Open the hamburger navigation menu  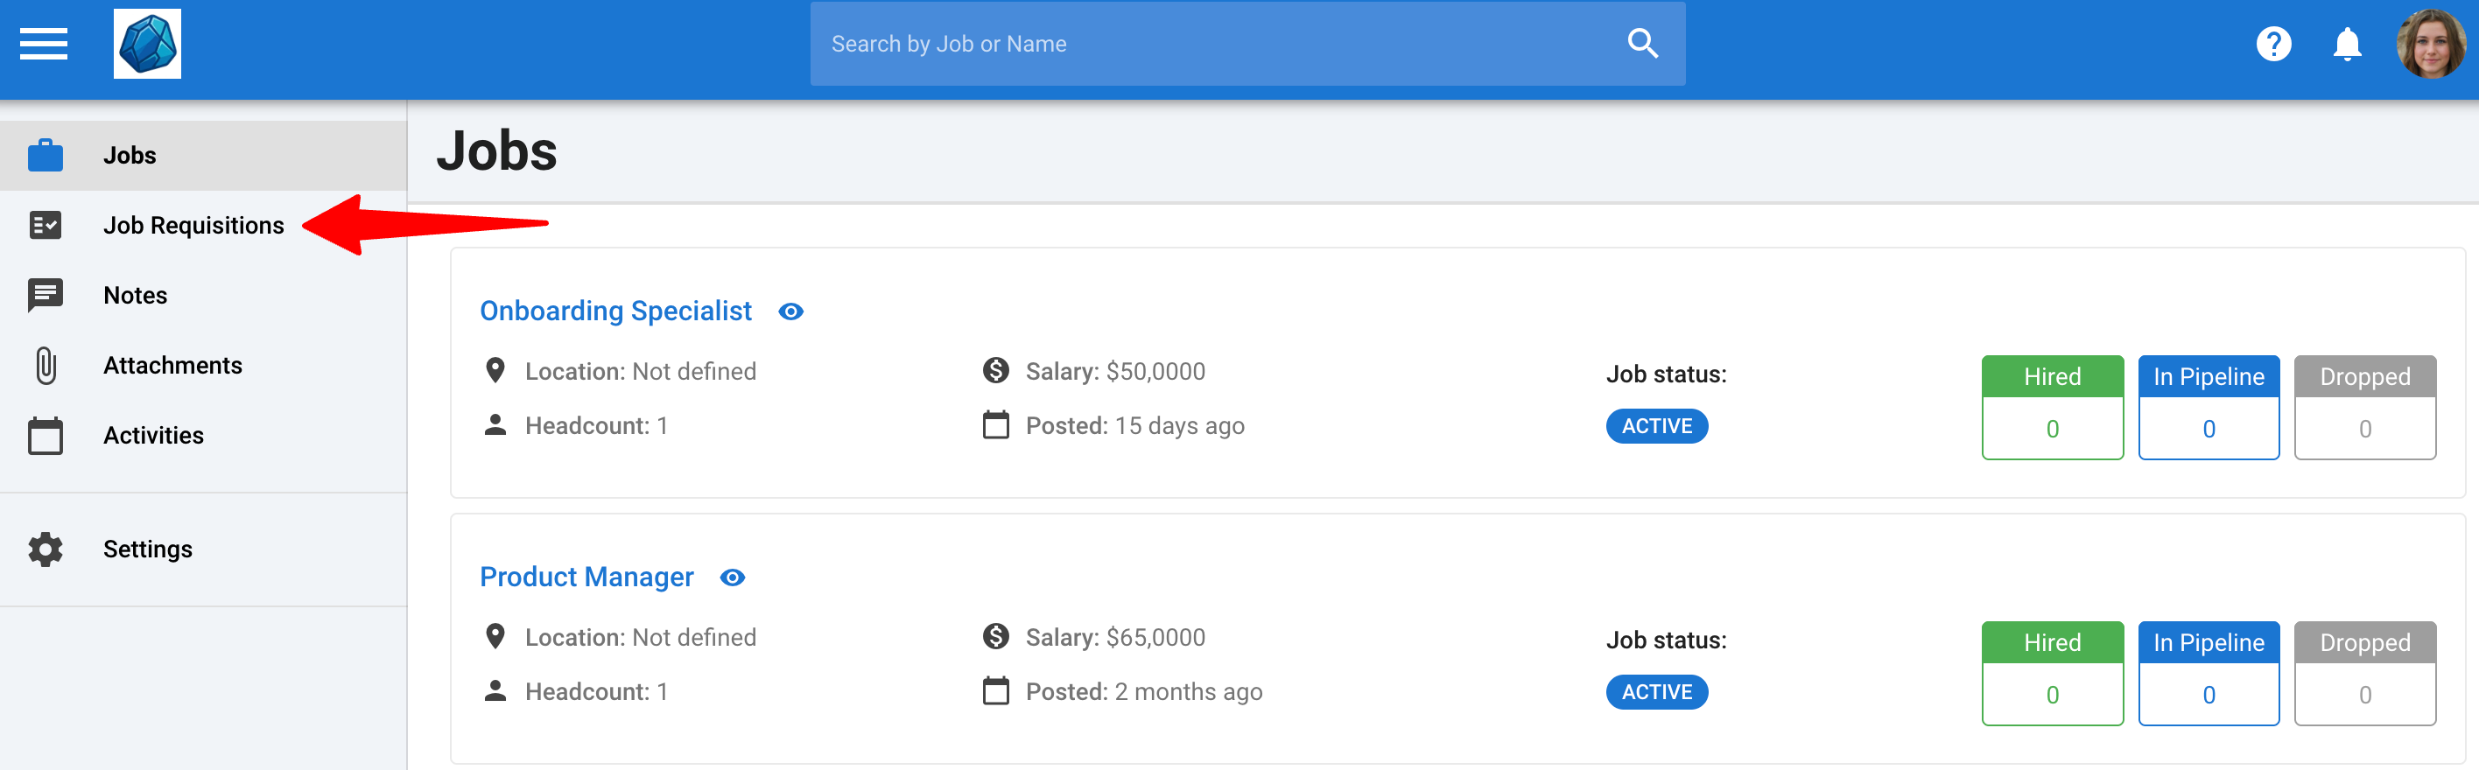[x=43, y=45]
